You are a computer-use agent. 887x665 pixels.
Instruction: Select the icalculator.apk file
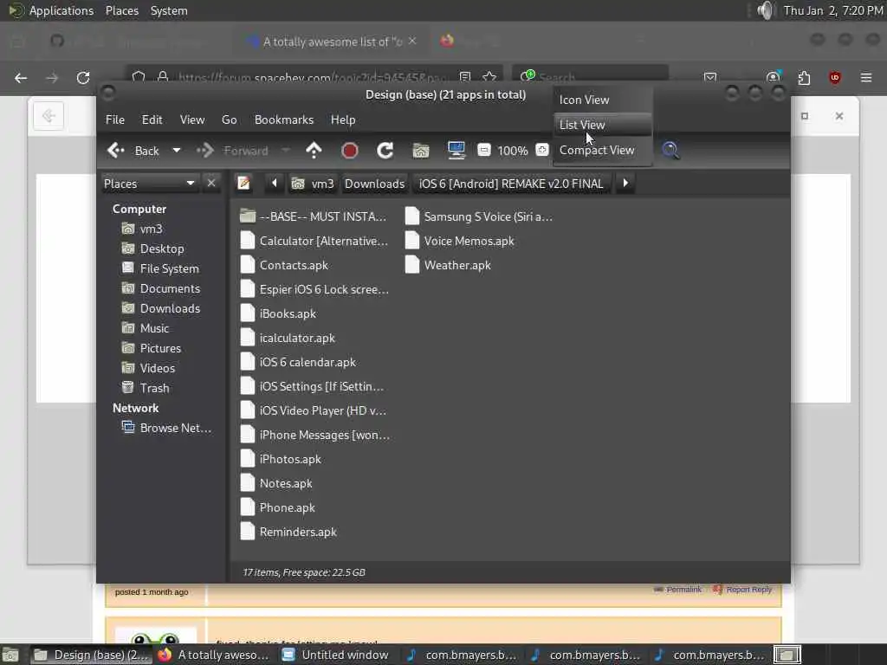tap(288, 338)
